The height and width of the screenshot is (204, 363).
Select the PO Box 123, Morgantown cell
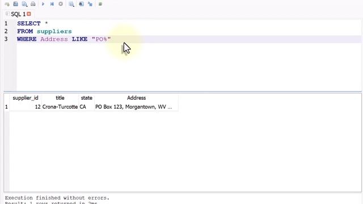coord(136,107)
